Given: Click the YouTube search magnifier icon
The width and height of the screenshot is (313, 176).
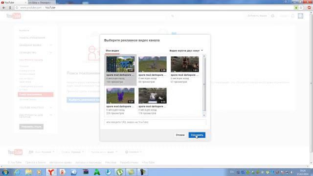Looking at the screenshot, I should (173, 16).
